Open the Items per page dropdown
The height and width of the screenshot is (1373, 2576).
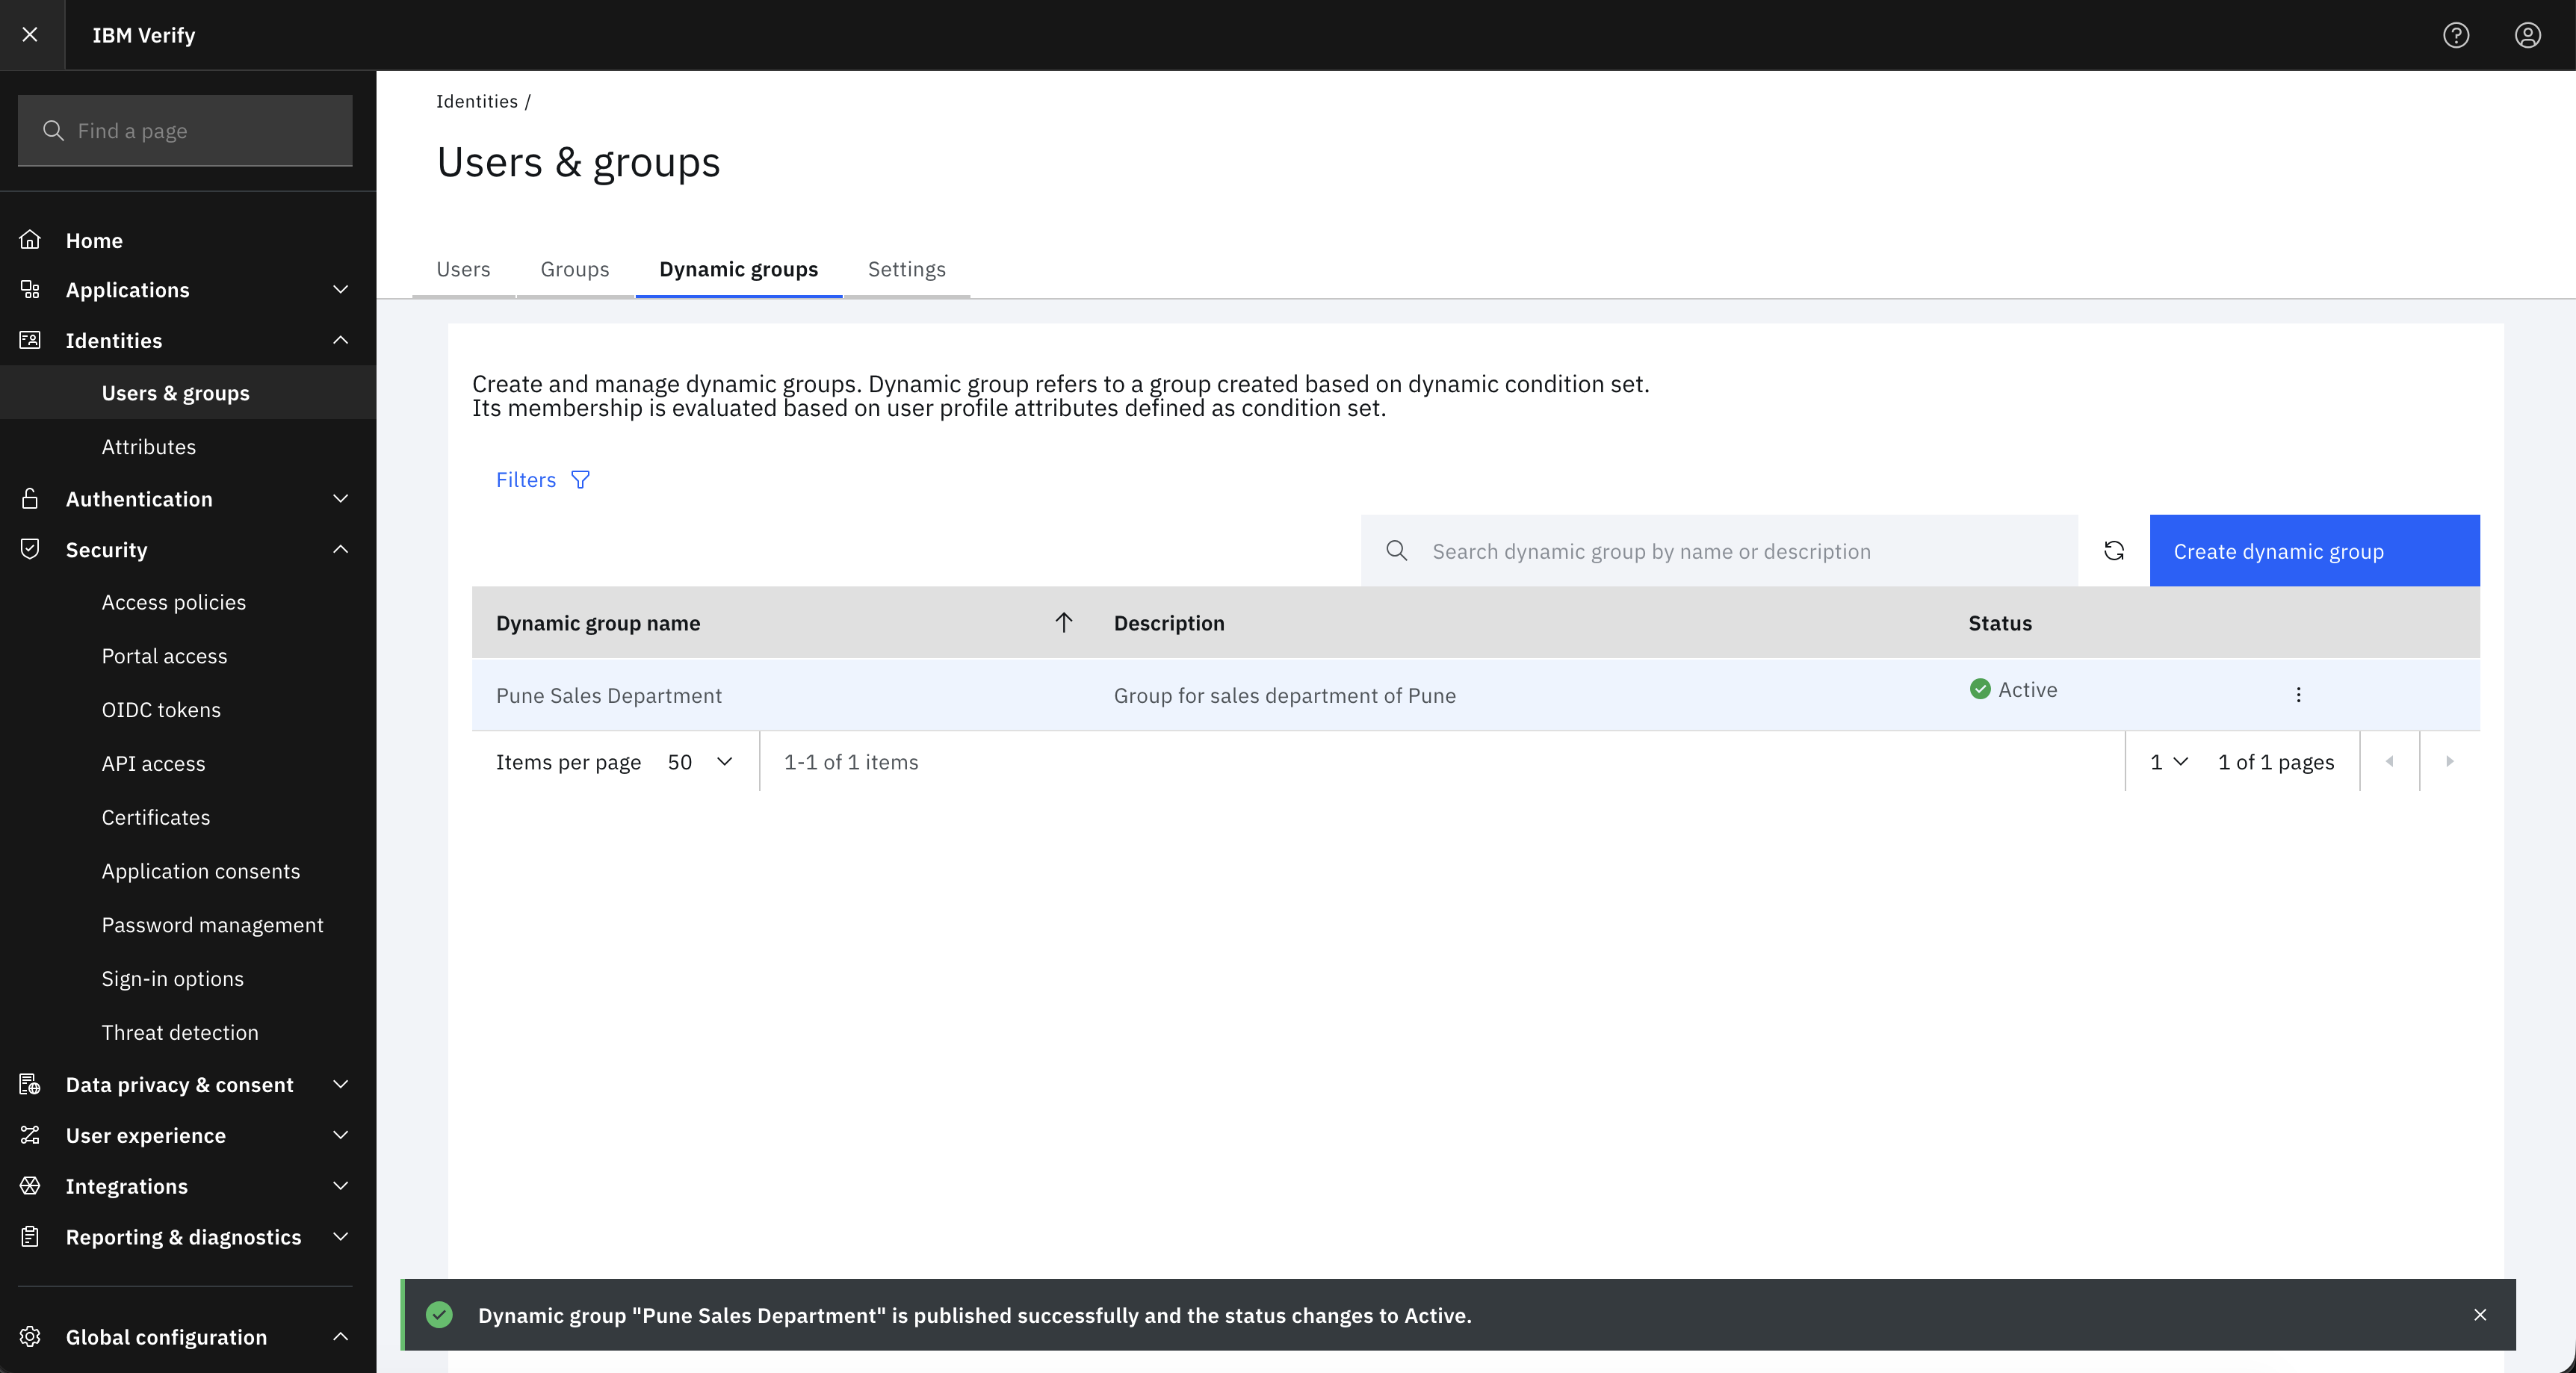point(700,762)
